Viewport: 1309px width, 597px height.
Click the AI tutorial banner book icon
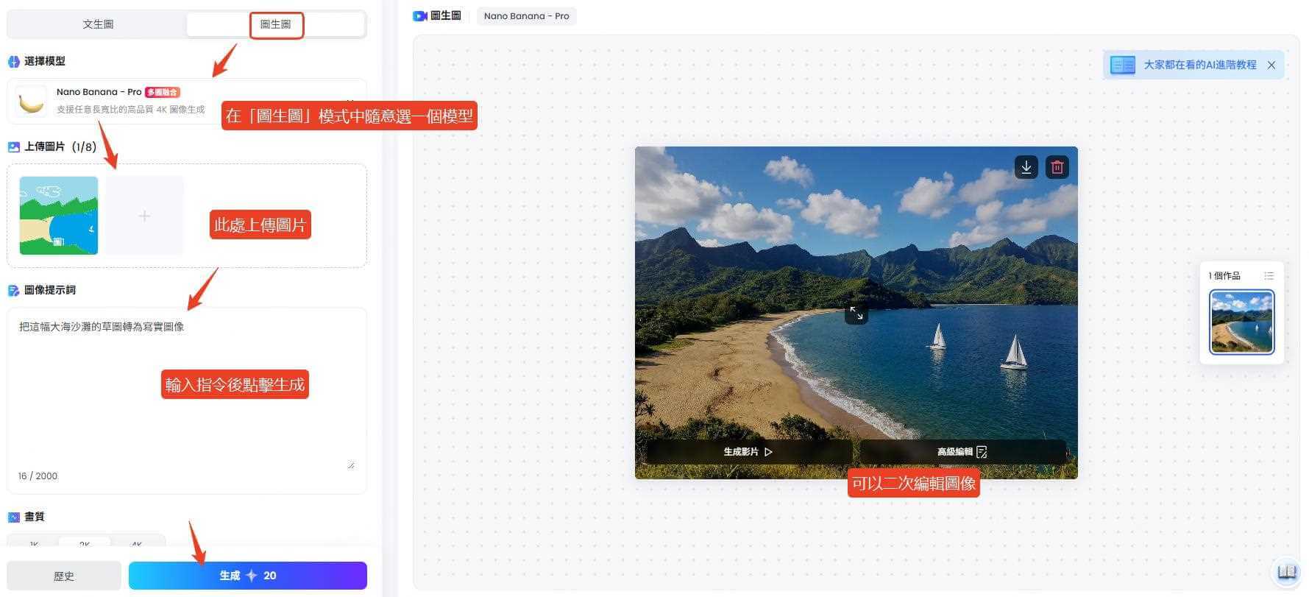click(x=1122, y=65)
